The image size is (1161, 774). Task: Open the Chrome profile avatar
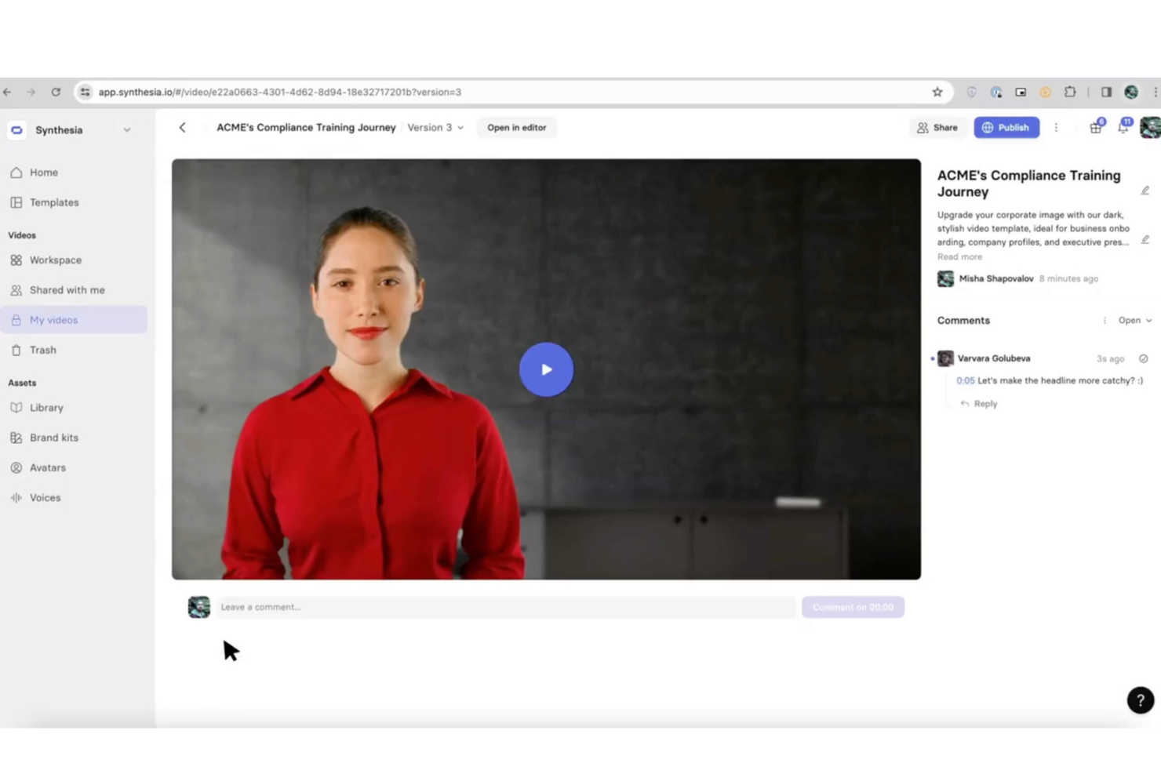coord(1131,92)
